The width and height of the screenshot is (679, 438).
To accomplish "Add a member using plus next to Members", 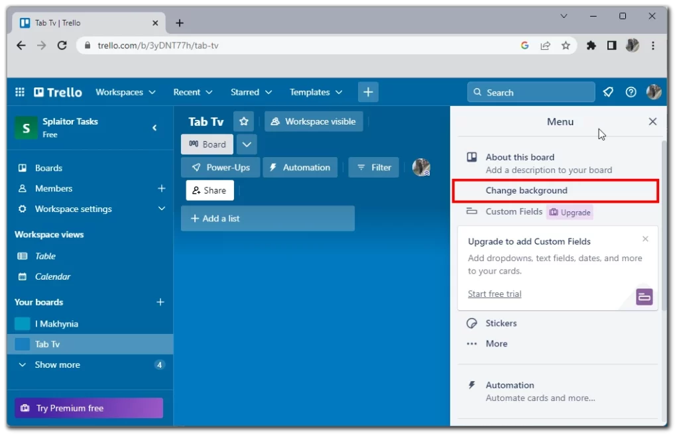I will (x=161, y=188).
